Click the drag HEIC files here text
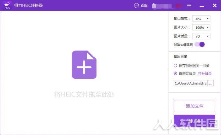The width and height of the screenshot is (221, 135). (84, 94)
